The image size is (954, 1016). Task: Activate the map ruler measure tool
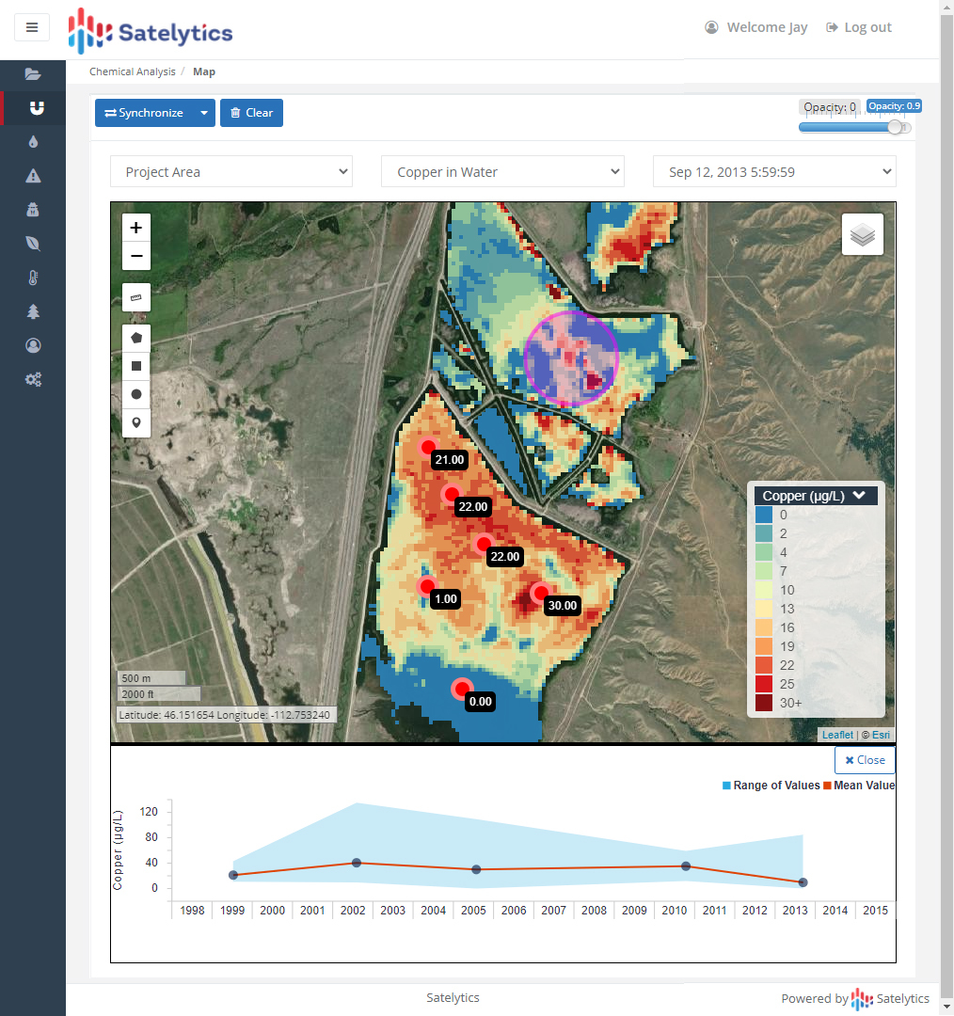(x=136, y=297)
